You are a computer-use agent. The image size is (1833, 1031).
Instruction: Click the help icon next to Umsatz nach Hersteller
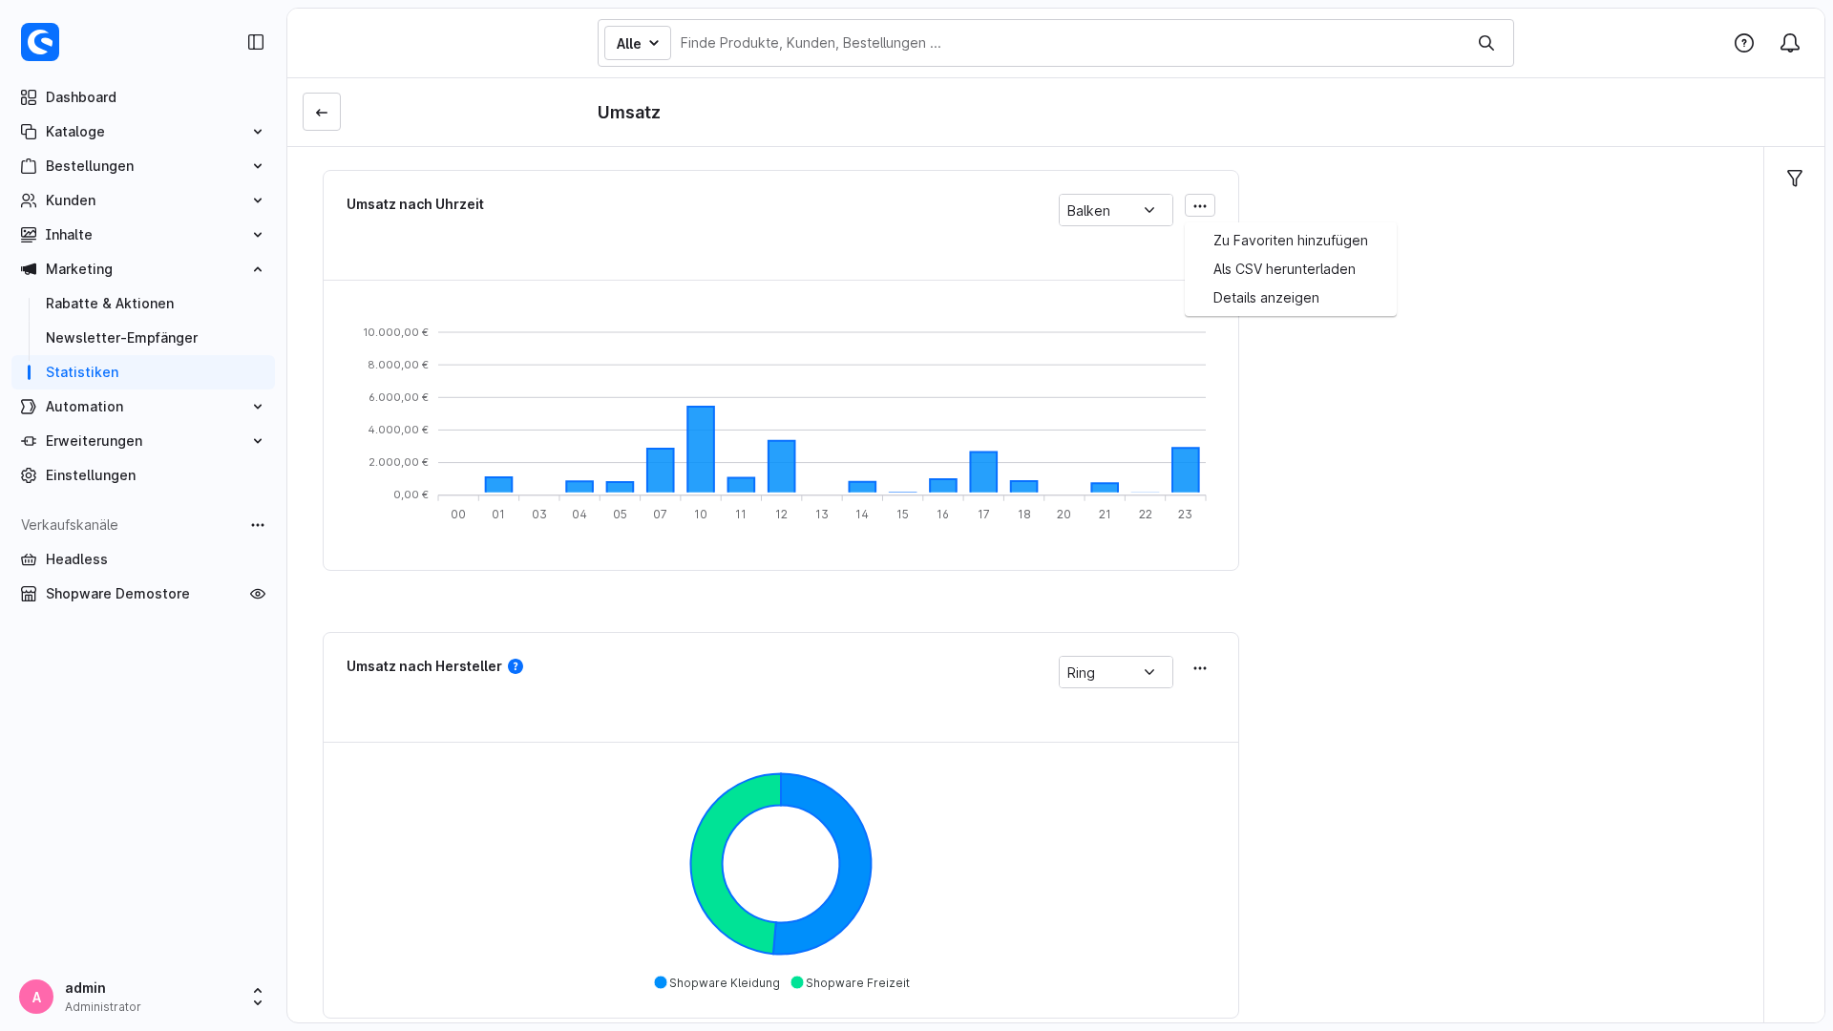point(516,666)
